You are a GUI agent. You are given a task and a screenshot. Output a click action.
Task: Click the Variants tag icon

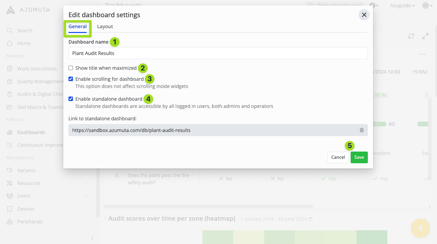pos(10,170)
